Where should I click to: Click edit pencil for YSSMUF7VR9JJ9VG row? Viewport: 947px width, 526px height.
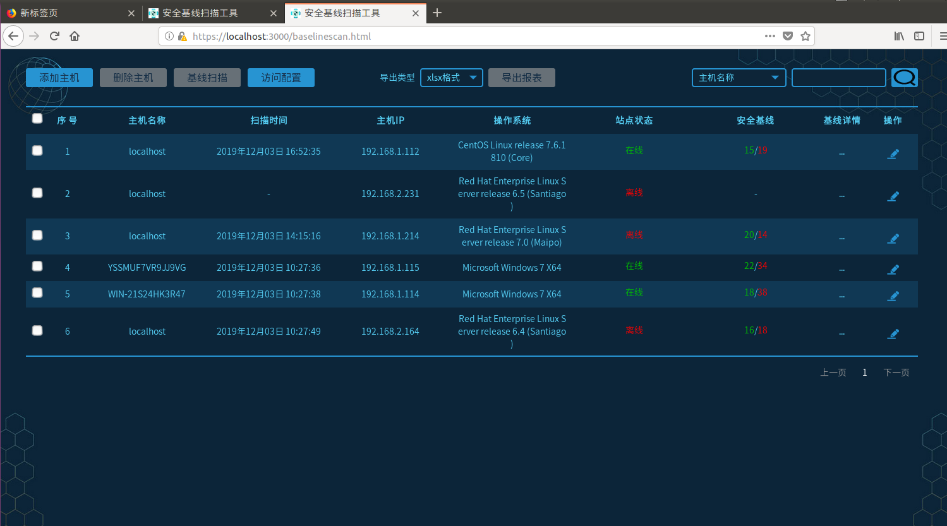(x=893, y=269)
